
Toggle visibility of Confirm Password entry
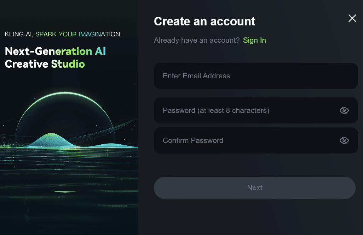tap(344, 140)
